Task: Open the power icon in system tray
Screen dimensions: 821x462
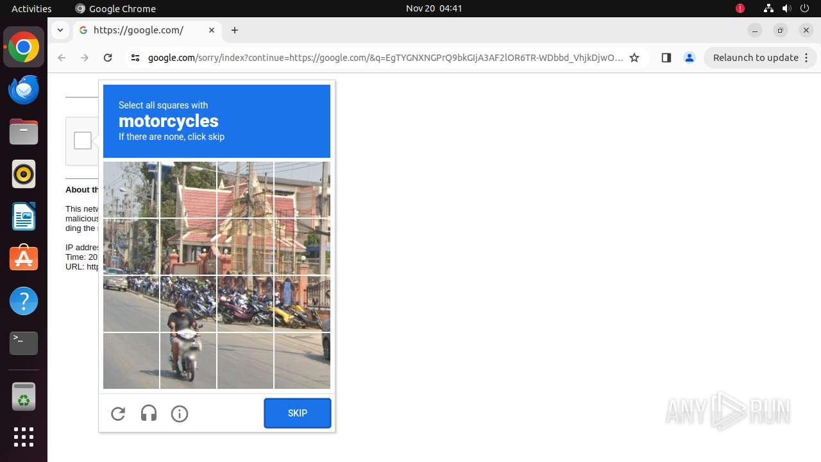Action: pos(805,8)
